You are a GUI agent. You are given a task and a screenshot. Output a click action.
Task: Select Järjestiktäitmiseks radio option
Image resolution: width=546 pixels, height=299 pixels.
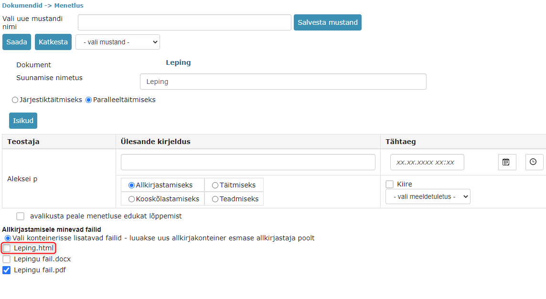(x=15, y=100)
